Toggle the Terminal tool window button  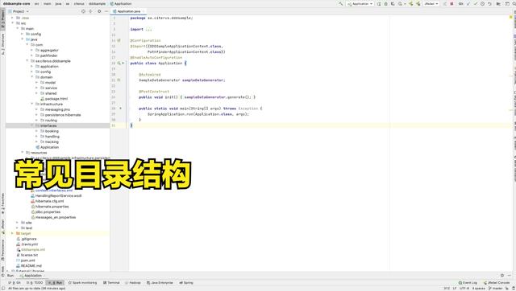coord(111,282)
